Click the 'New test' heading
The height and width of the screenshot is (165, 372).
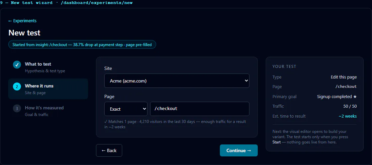coord(25,33)
